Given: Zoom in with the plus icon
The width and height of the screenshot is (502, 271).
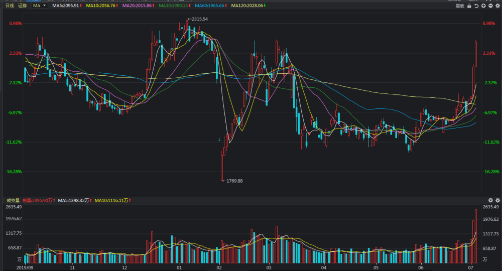Looking at the screenshot, I should (483, 6).
